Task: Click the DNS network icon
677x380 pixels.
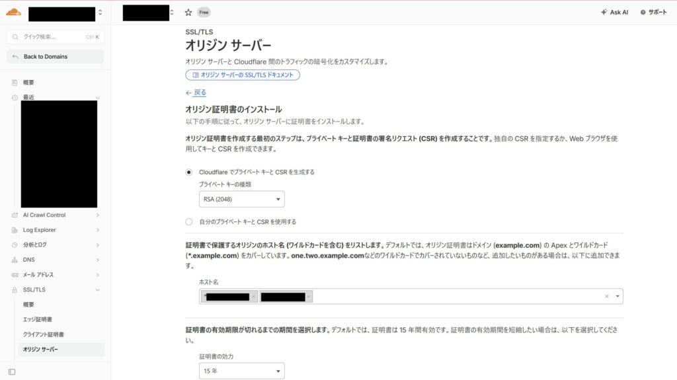Action: tap(15, 260)
